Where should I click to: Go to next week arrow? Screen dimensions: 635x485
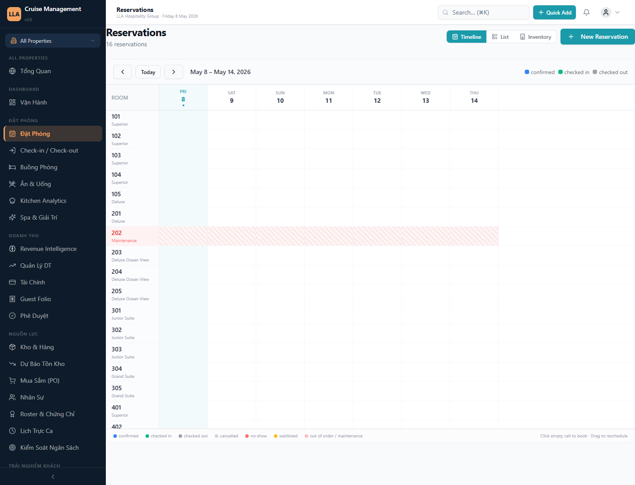point(174,72)
